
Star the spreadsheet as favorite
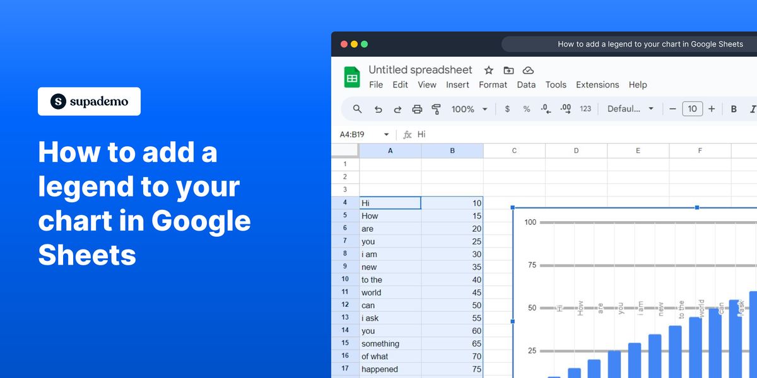click(x=488, y=70)
